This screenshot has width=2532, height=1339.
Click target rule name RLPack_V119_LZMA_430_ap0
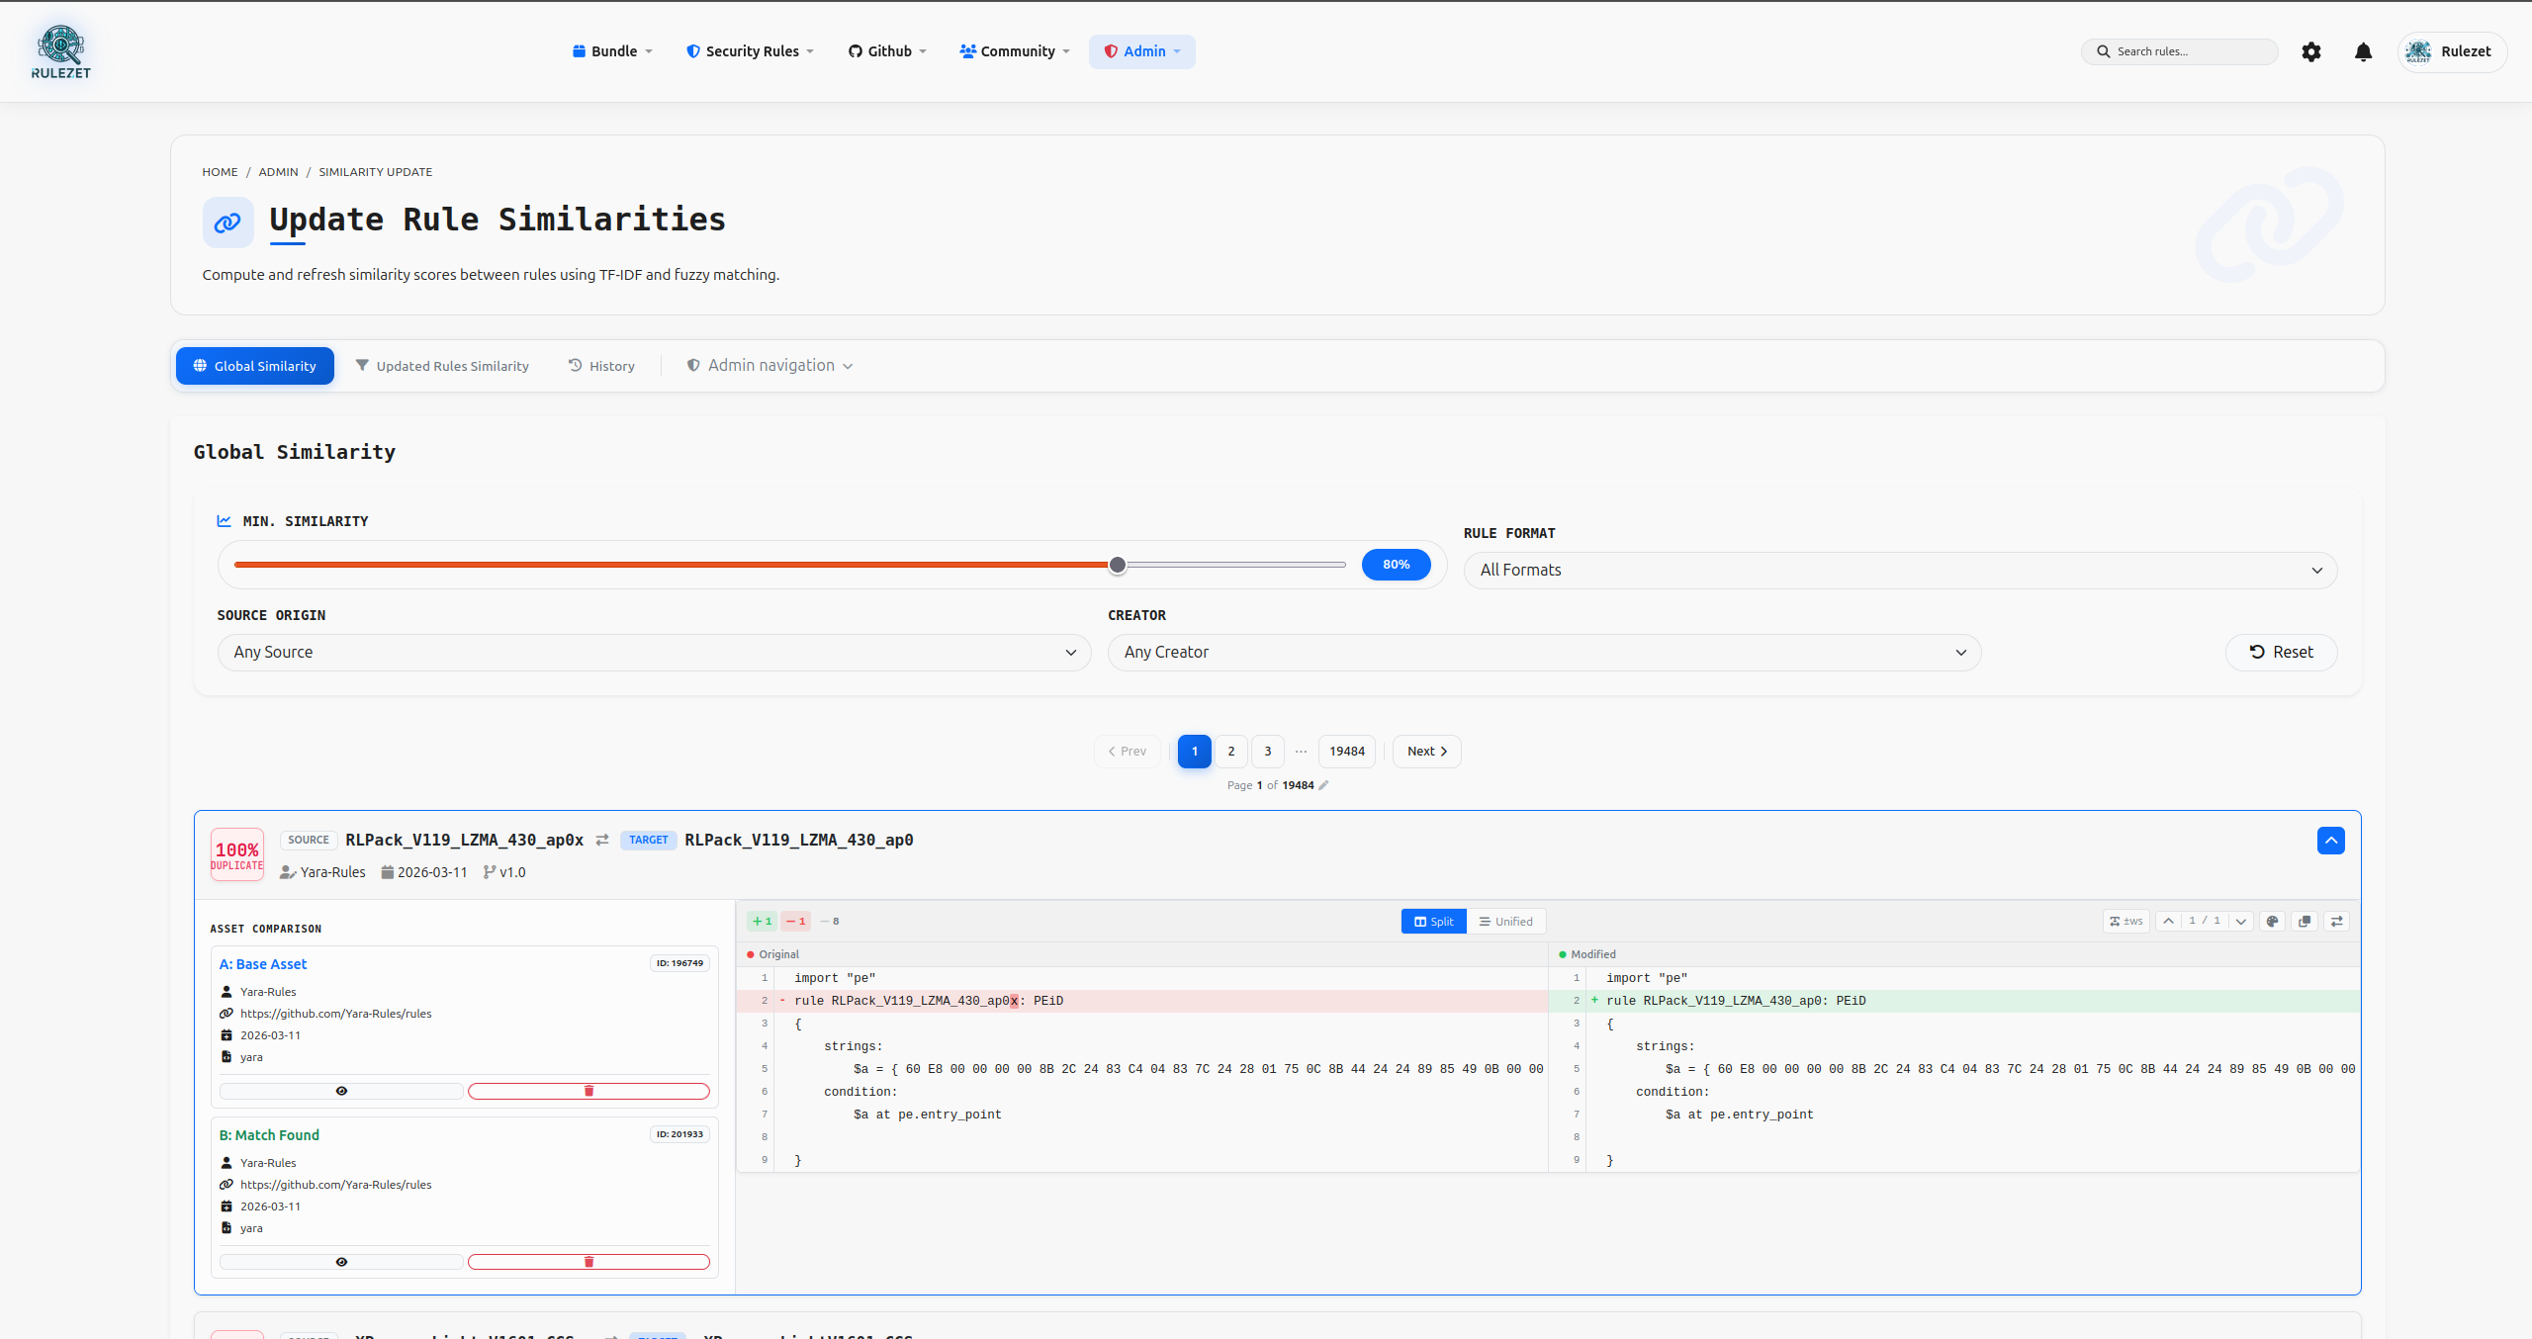coord(799,840)
